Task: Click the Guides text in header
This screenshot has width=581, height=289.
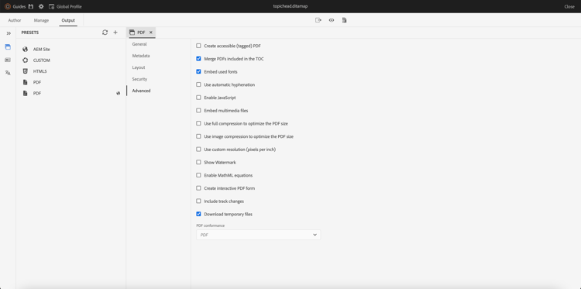Action: (19, 7)
